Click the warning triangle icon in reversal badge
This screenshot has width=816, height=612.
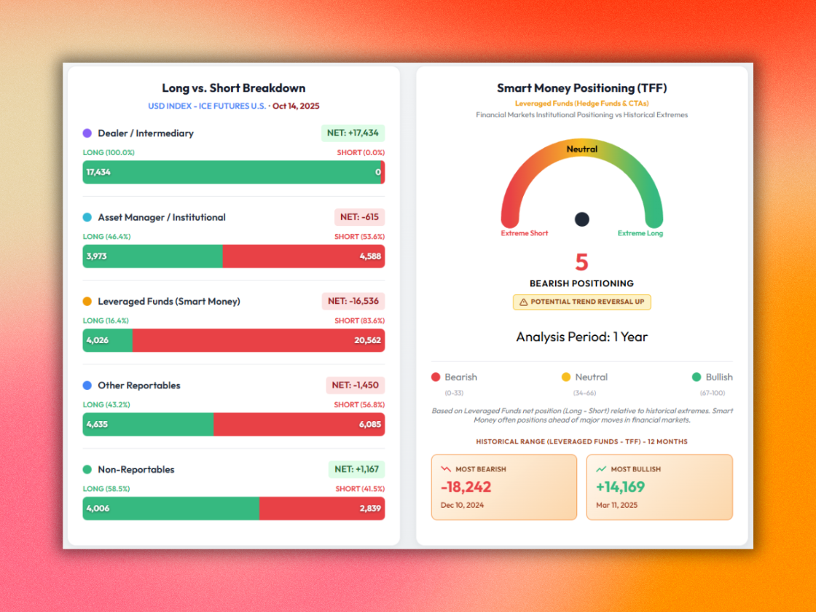coord(522,302)
